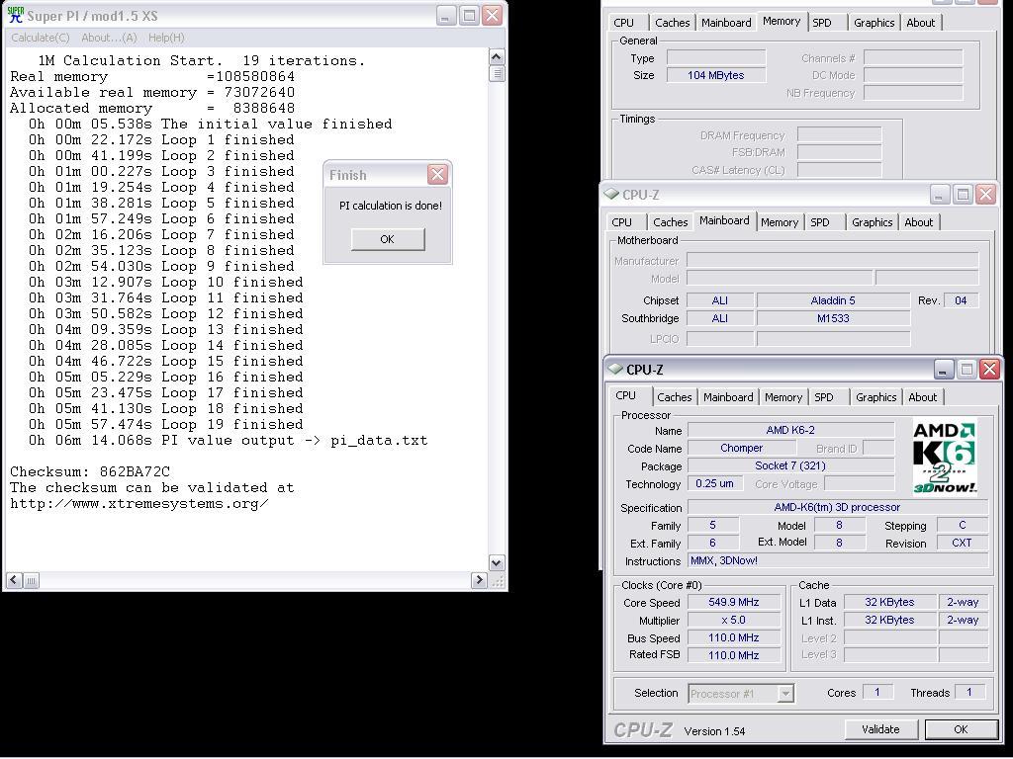1013x759 pixels.
Task: Select Memory tab in the Mainboard CPU-Z window
Action: click(x=780, y=222)
